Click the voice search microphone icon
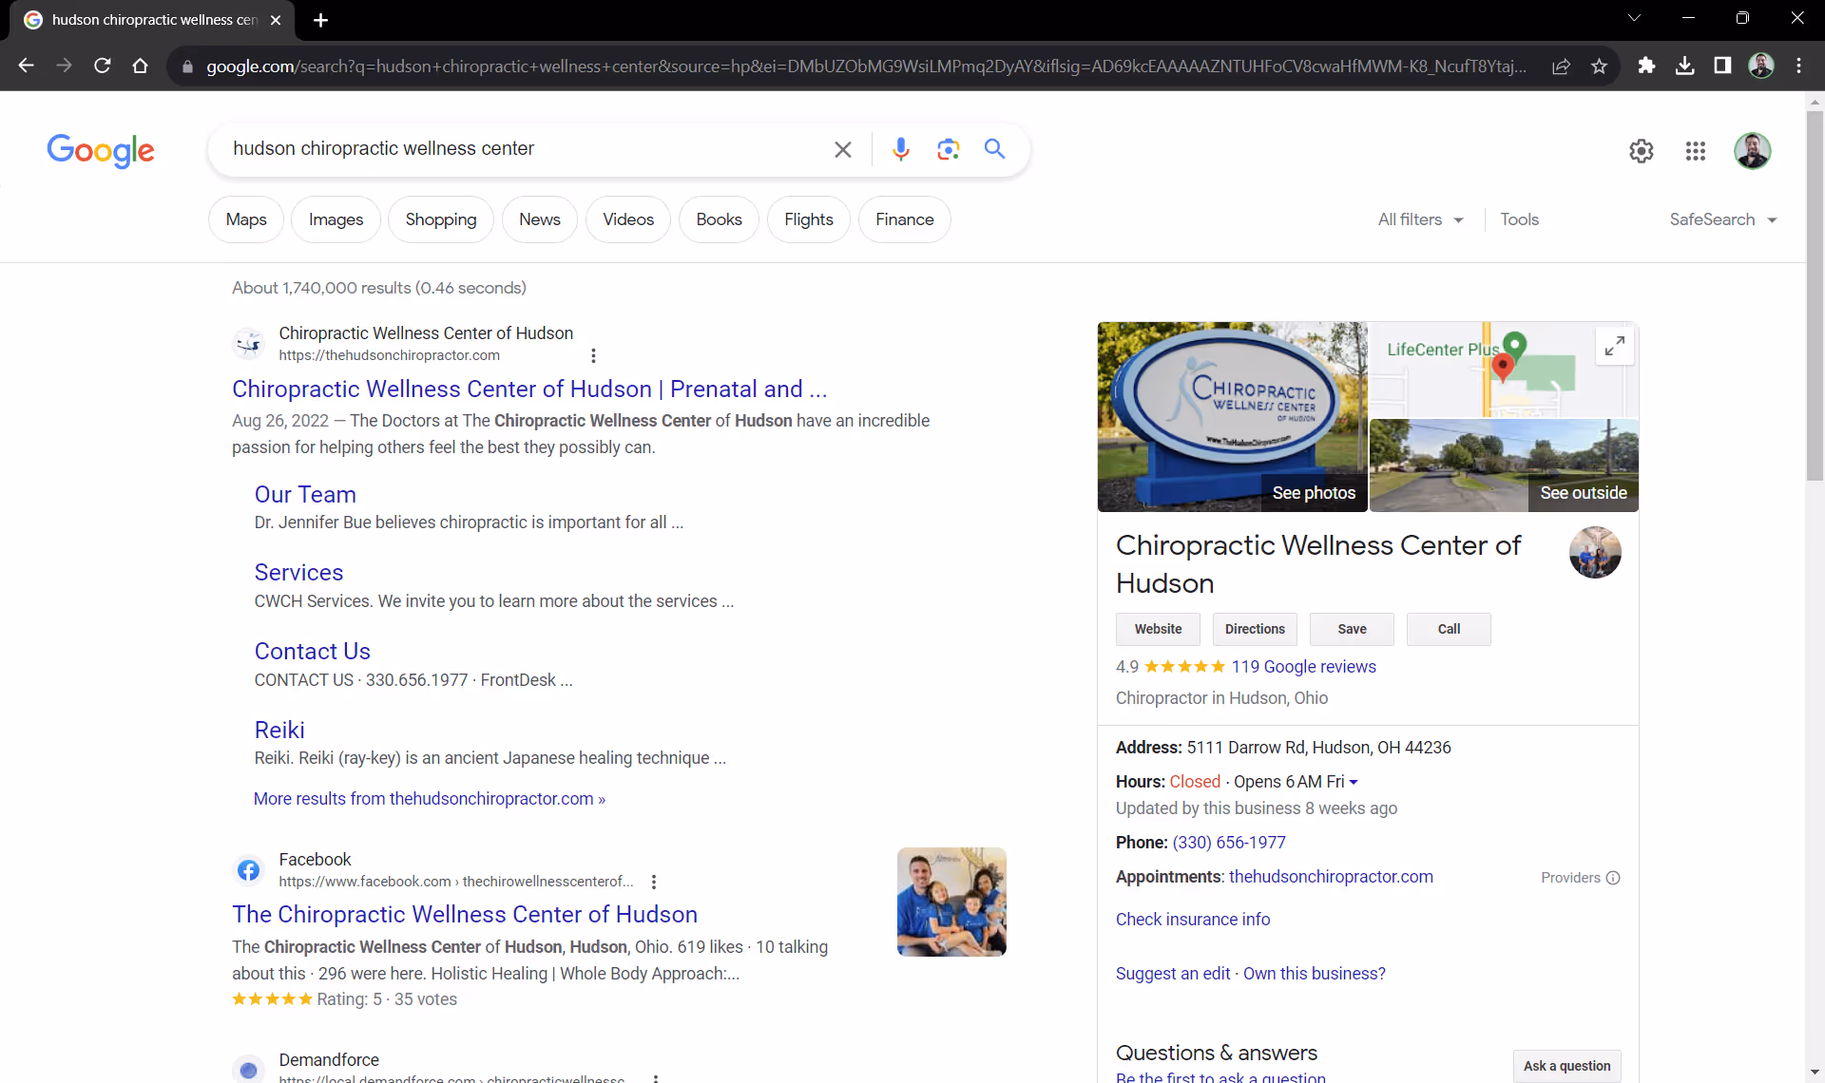 900,149
